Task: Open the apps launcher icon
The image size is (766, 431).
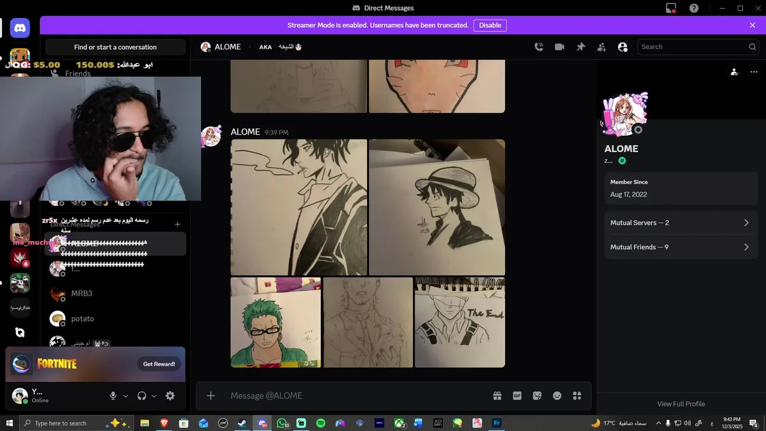Action: click(x=577, y=396)
